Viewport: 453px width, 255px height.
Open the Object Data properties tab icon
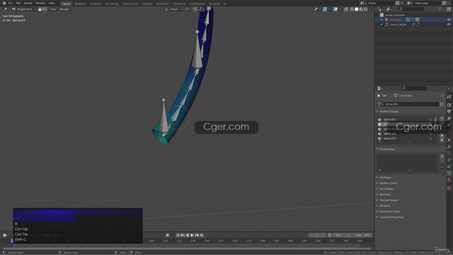pyautogui.click(x=449, y=173)
